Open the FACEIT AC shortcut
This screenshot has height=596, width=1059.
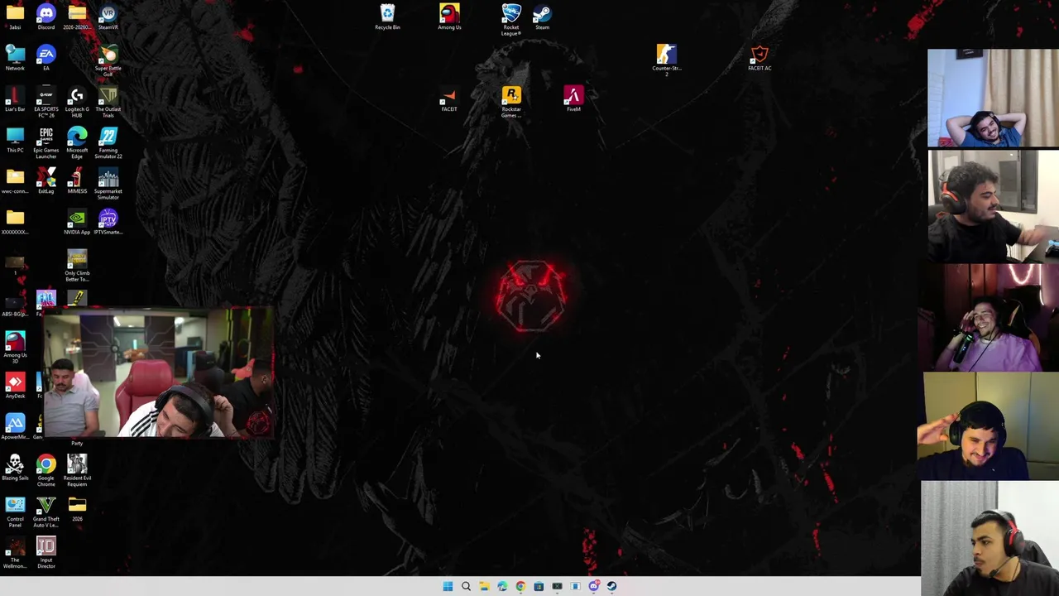pyautogui.click(x=760, y=57)
